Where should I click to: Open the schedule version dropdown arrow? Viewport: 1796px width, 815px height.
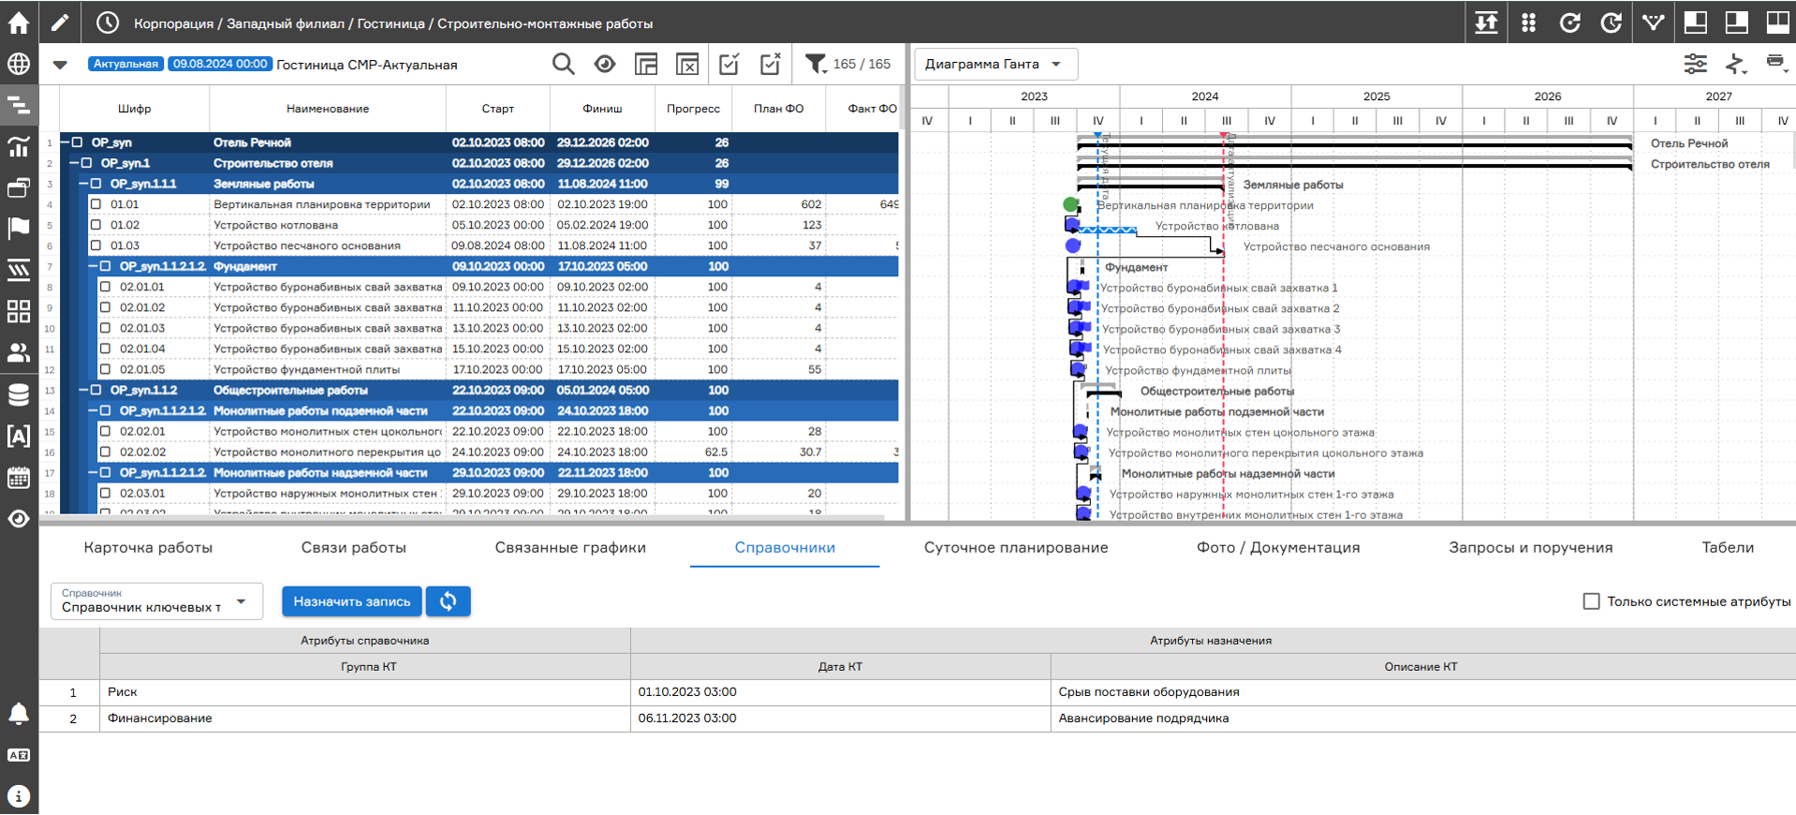point(60,65)
